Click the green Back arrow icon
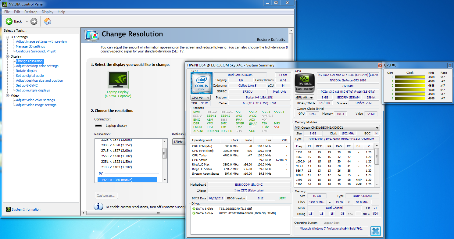The image size is (454, 239). pyautogui.click(x=9, y=21)
